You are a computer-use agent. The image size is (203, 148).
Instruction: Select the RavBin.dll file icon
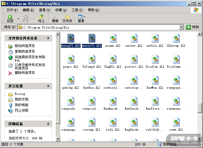click(92, 80)
